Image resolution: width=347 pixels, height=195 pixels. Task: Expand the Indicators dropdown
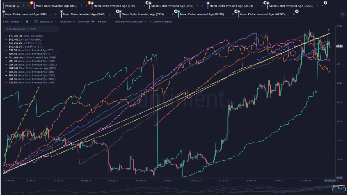(x=67, y=22)
